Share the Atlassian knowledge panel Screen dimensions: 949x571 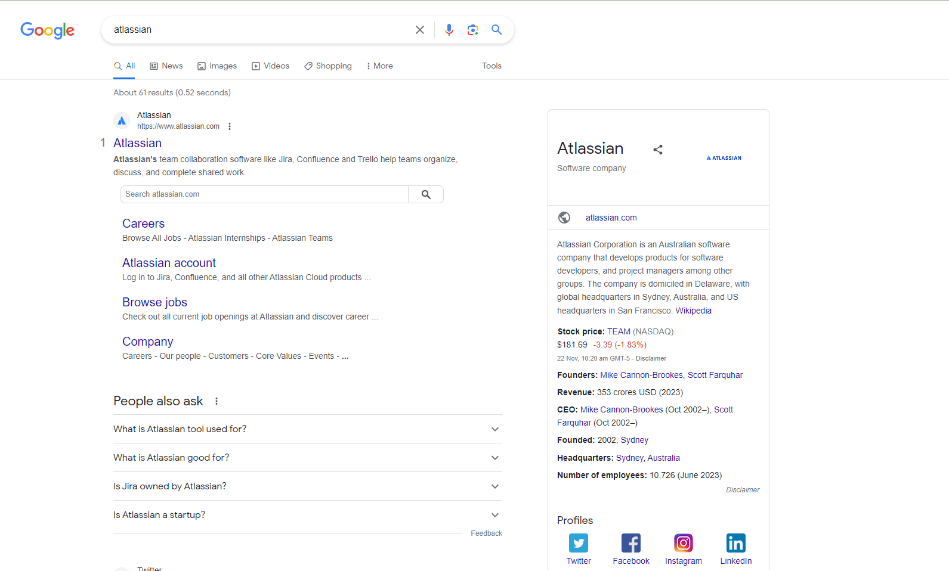click(658, 150)
